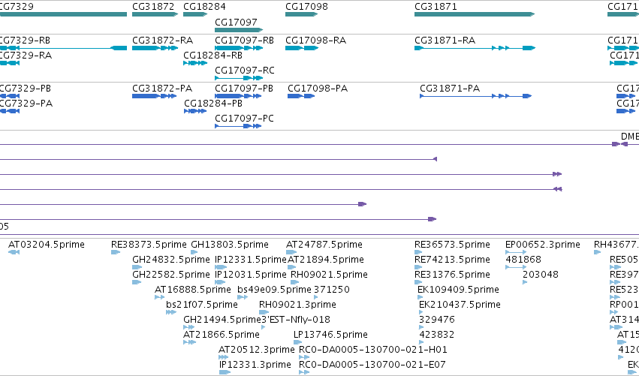Click EST AT24787.5prime label
Screen dimensions: 639x376
[x=324, y=245]
